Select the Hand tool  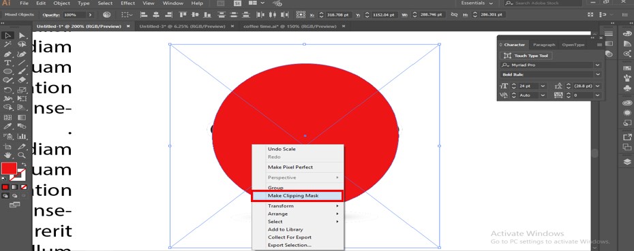pos(7,155)
